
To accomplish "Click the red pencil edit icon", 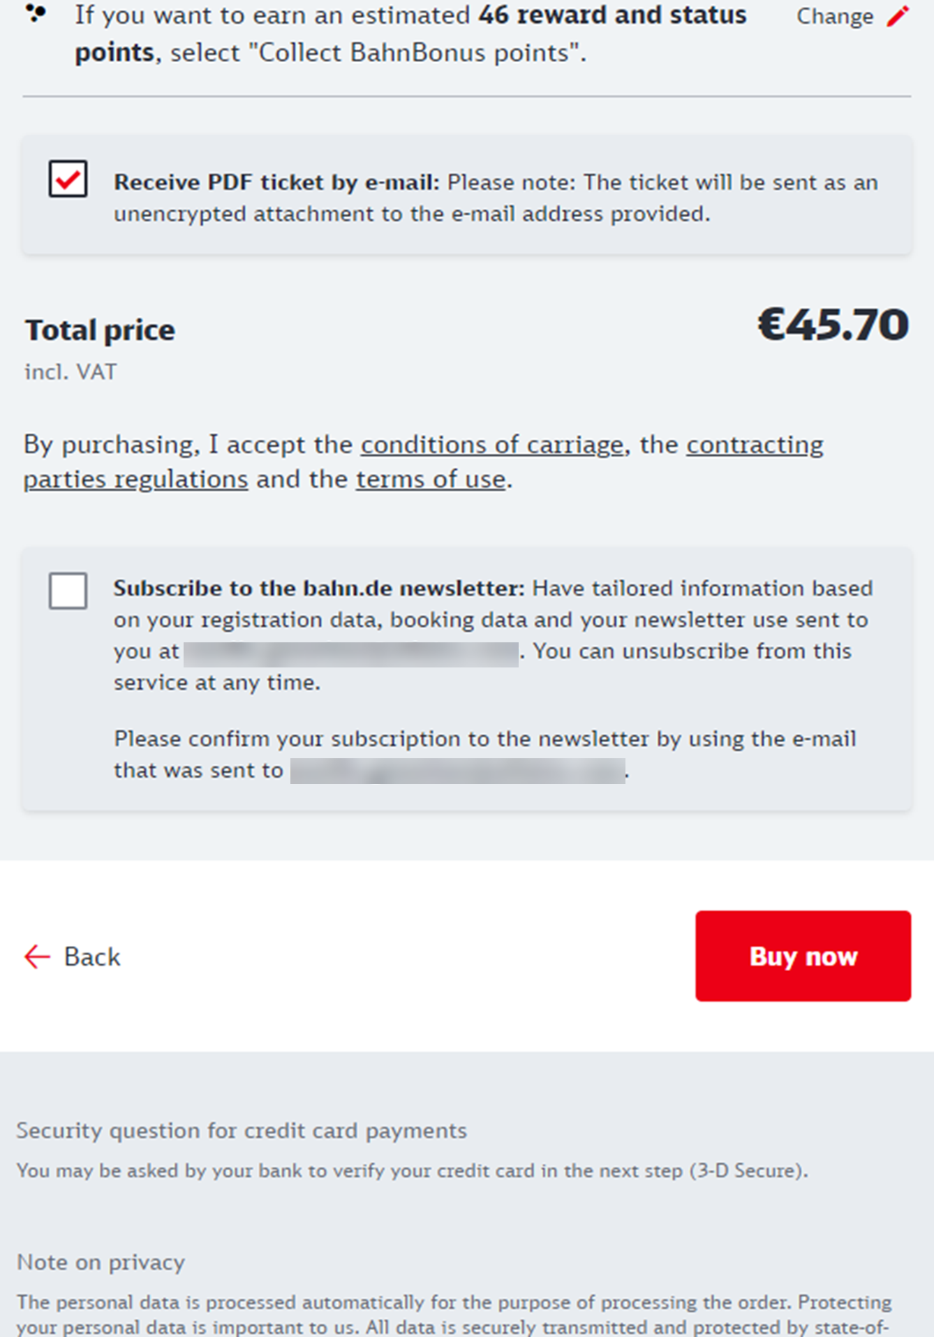I will click(x=898, y=15).
